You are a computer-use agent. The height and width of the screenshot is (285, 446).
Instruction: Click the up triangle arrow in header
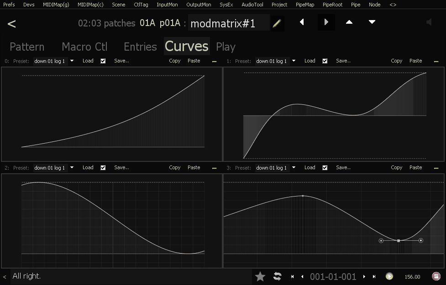click(x=349, y=22)
